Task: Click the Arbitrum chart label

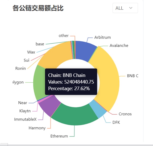Action: pyautogui.click(x=103, y=37)
